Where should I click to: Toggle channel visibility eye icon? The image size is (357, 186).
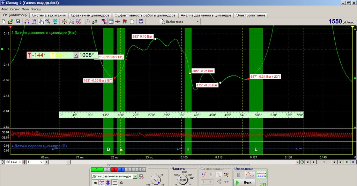(95, 183)
